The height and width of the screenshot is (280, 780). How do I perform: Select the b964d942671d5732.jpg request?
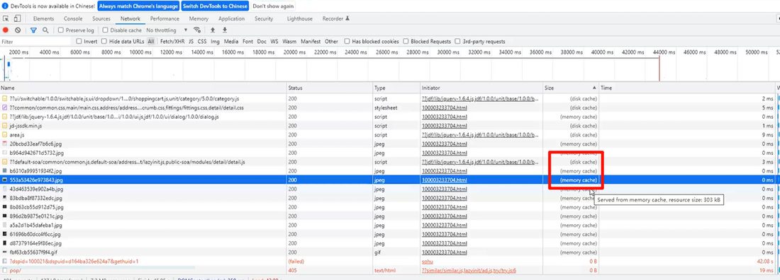click(388, 153)
